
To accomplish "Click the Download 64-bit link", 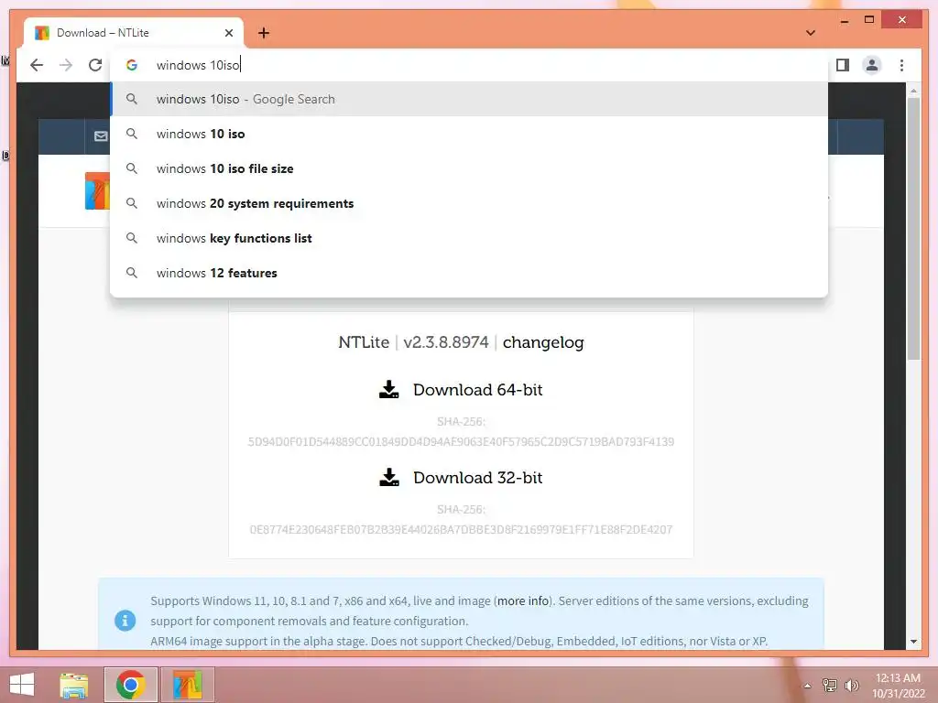I will [477, 390].
